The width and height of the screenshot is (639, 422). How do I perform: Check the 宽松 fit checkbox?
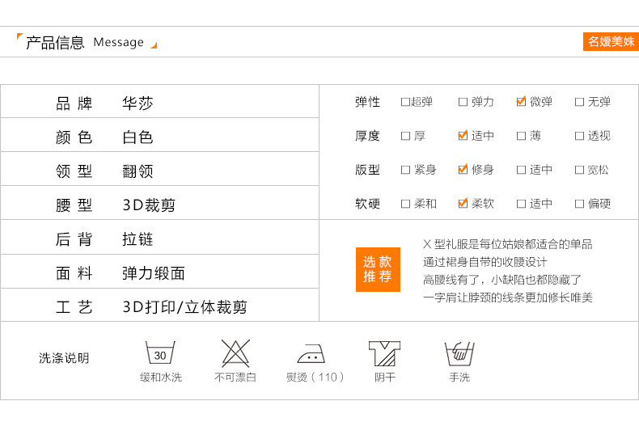point(579,170)
